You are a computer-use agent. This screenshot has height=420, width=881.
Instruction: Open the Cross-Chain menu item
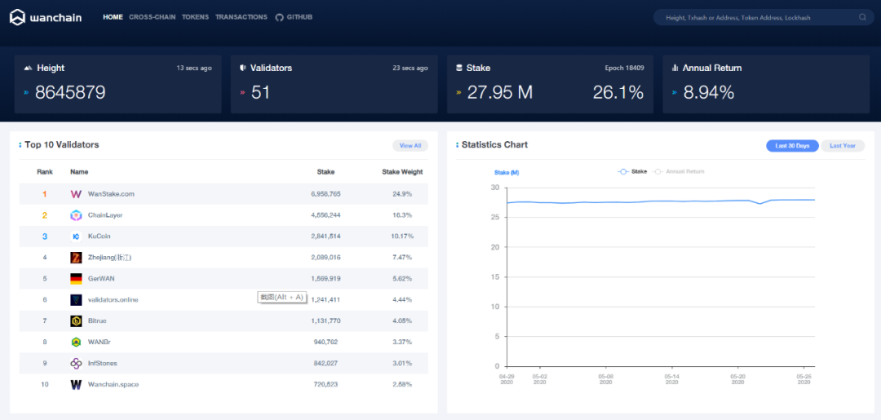tap(152, 17)
